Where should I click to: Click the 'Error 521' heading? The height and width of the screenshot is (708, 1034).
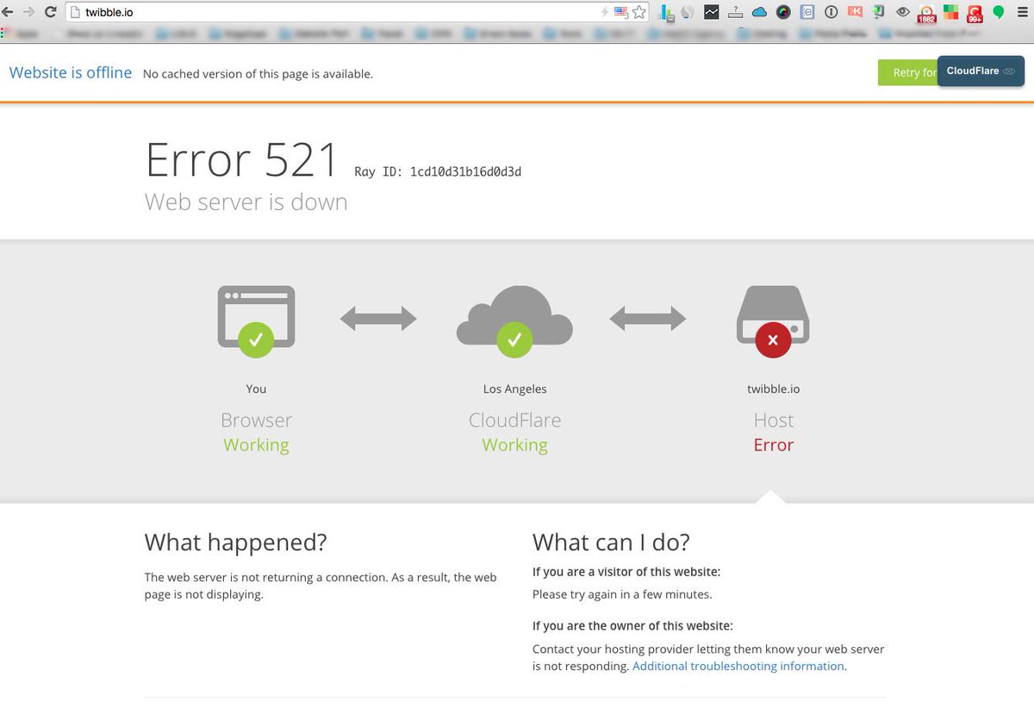pyautogui.click(x=242, y=159)
